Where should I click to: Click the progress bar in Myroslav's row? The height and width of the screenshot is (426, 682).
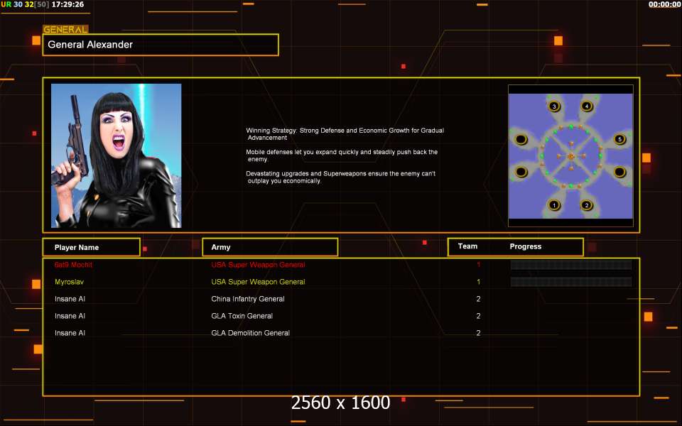pyautogui.click(x=571, y=282)
